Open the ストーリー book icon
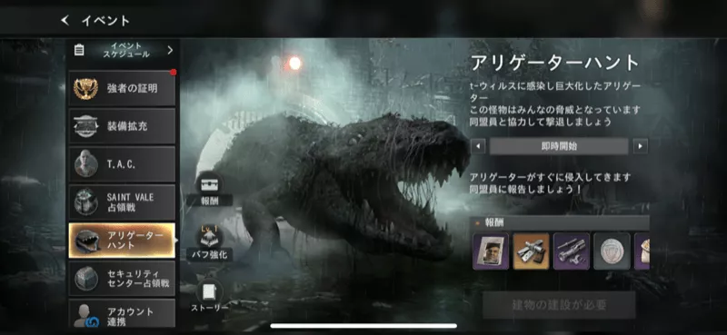This screenshot has height=335, width=727. coord(210,292)
